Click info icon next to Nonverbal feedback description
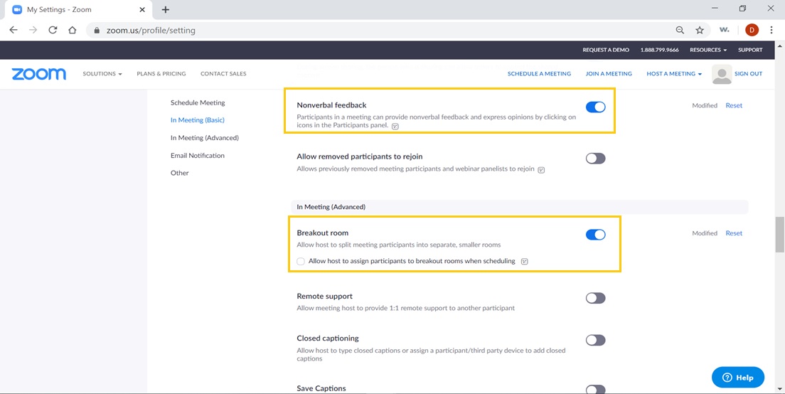Image resolution: width=785 pixels, height=394 pixels. point(395,126)
